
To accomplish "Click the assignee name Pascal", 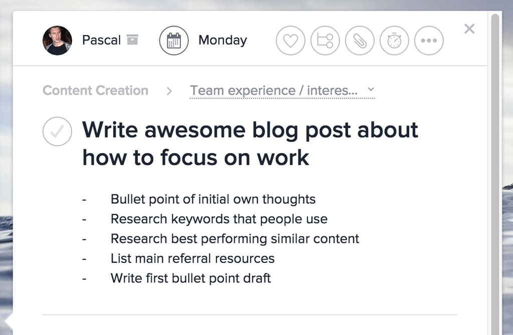I will tap(101, 40).
